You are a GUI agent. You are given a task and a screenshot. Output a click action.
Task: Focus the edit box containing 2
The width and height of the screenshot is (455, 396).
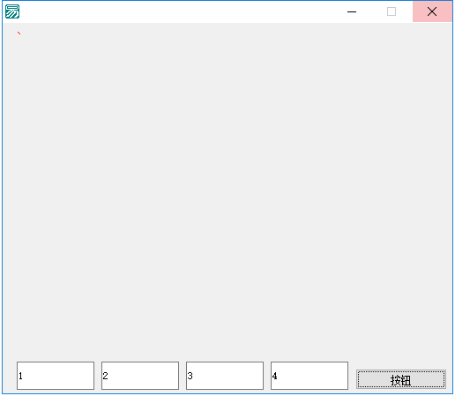[x=140, y=376]
